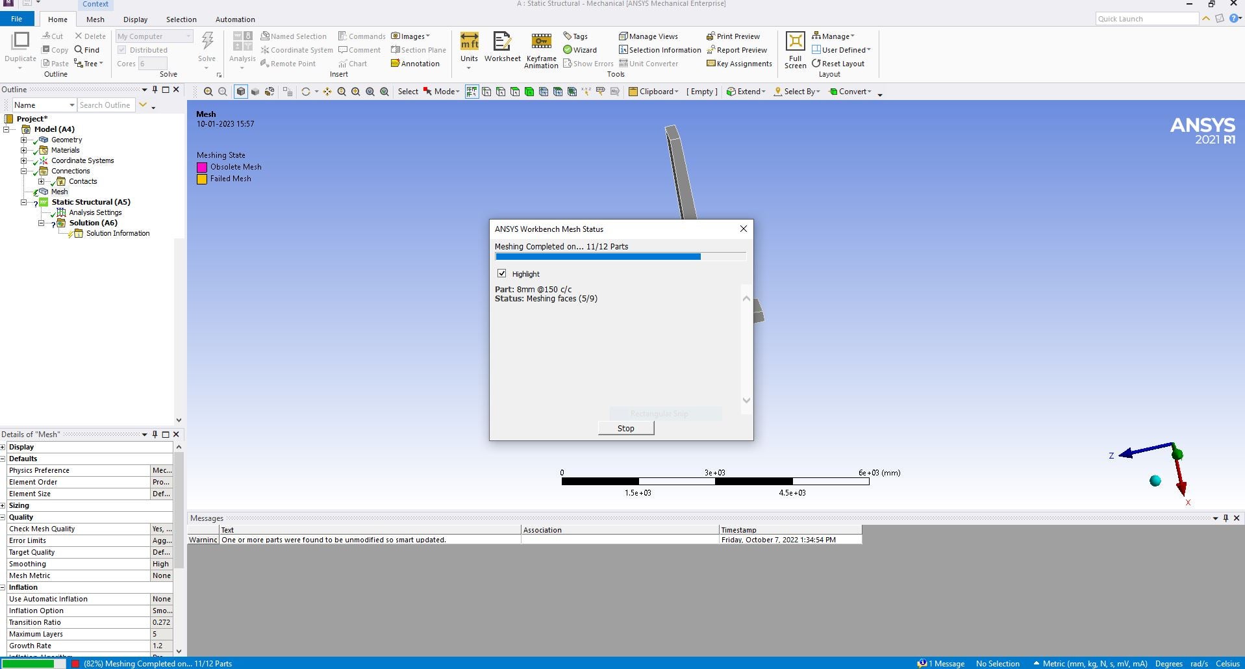Click Print Preview
Viewport: 1245px width, 669px height.
point(733,36)
